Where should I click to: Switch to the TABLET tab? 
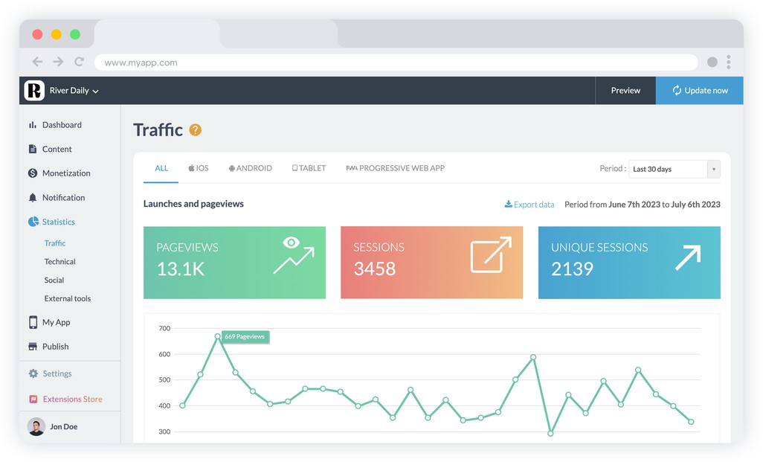309,168
